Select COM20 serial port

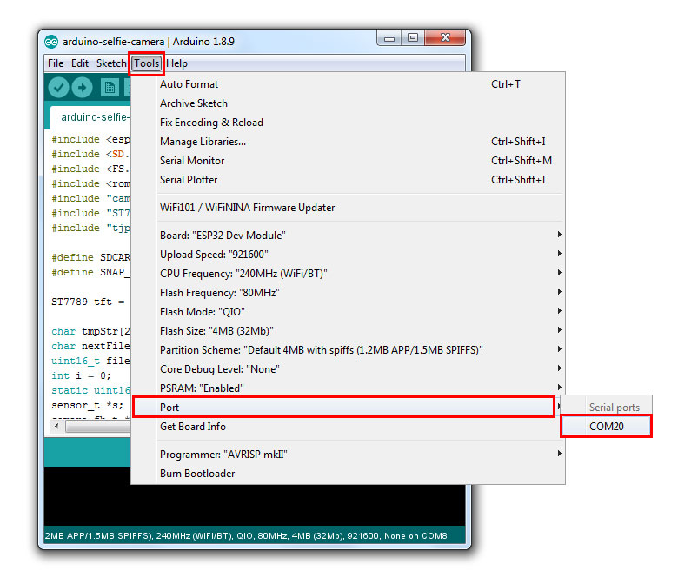click(x=606, y=426)
